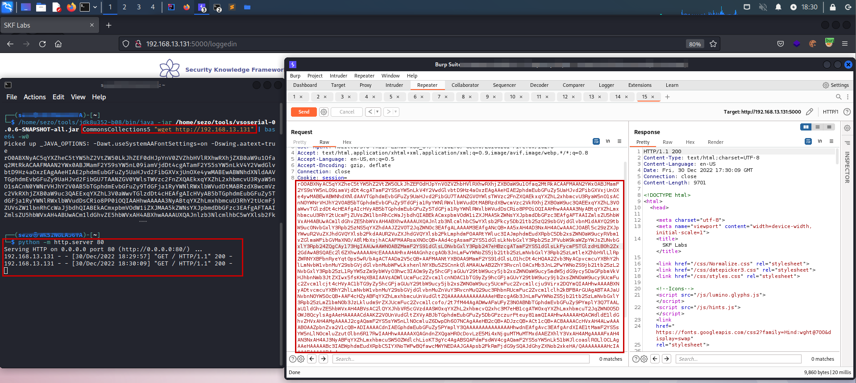Click the muted volume icon in system tray

[x=763, y=7]
